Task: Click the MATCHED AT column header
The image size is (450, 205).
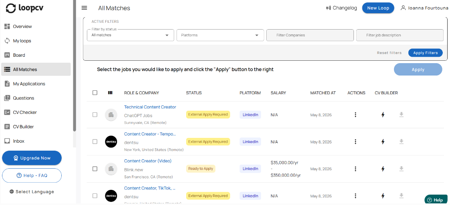Action: pos(323,93)
